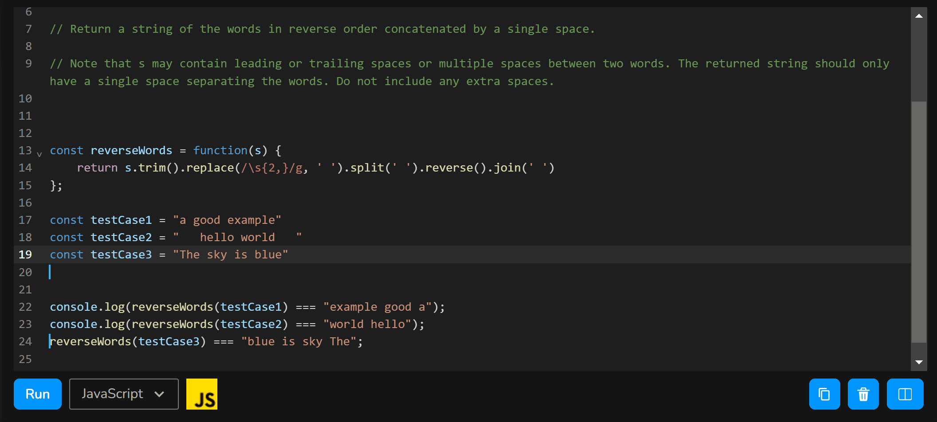Click the split view layout icon button

(905, 394)
